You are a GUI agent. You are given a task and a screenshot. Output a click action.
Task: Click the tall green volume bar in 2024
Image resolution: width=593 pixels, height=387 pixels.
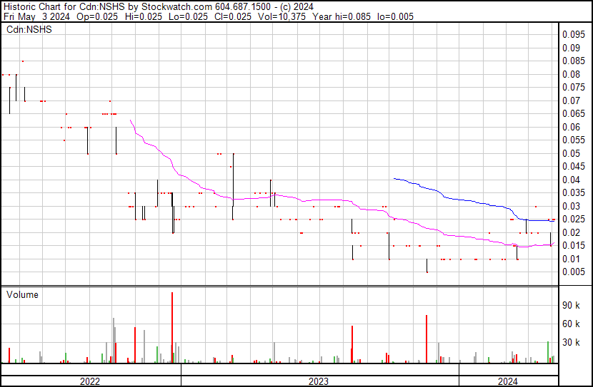click(x=548, y=352)
